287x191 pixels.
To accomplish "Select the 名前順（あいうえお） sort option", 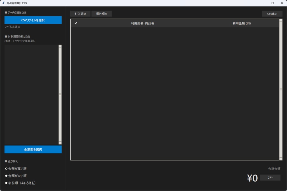I will tap(20, 183).
